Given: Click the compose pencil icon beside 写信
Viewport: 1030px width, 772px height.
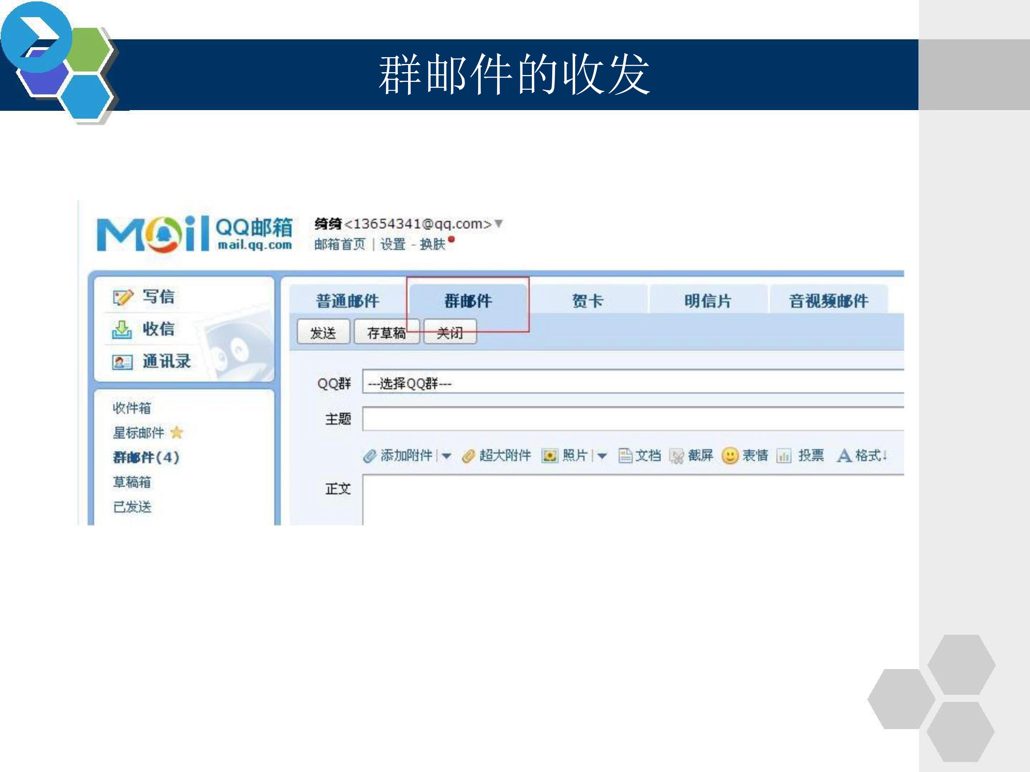Looking at the screenshot, I should pyautogui.click(x=123, y=297).
